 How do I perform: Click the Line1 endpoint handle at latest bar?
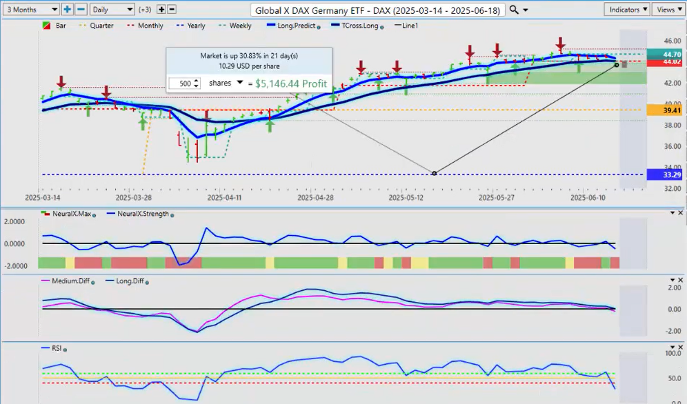point(617,65)
